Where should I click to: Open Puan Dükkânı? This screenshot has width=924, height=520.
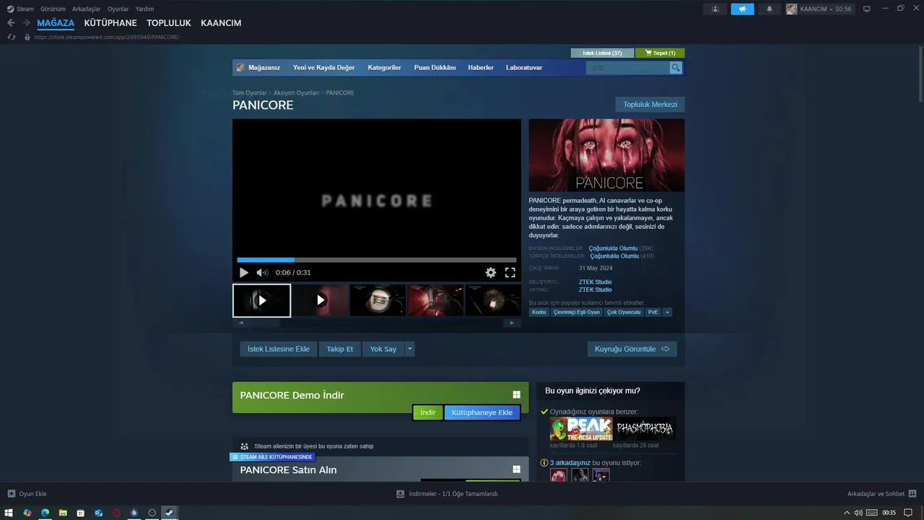tap(435, 68)
